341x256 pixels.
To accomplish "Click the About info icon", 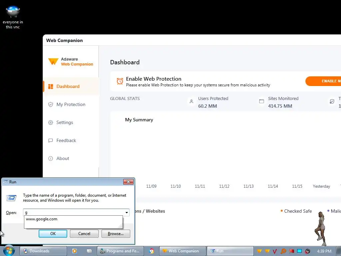I will point(51,158).
